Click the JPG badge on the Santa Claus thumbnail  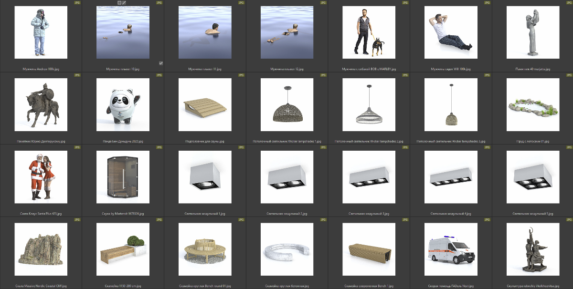(x=77, y=147)
